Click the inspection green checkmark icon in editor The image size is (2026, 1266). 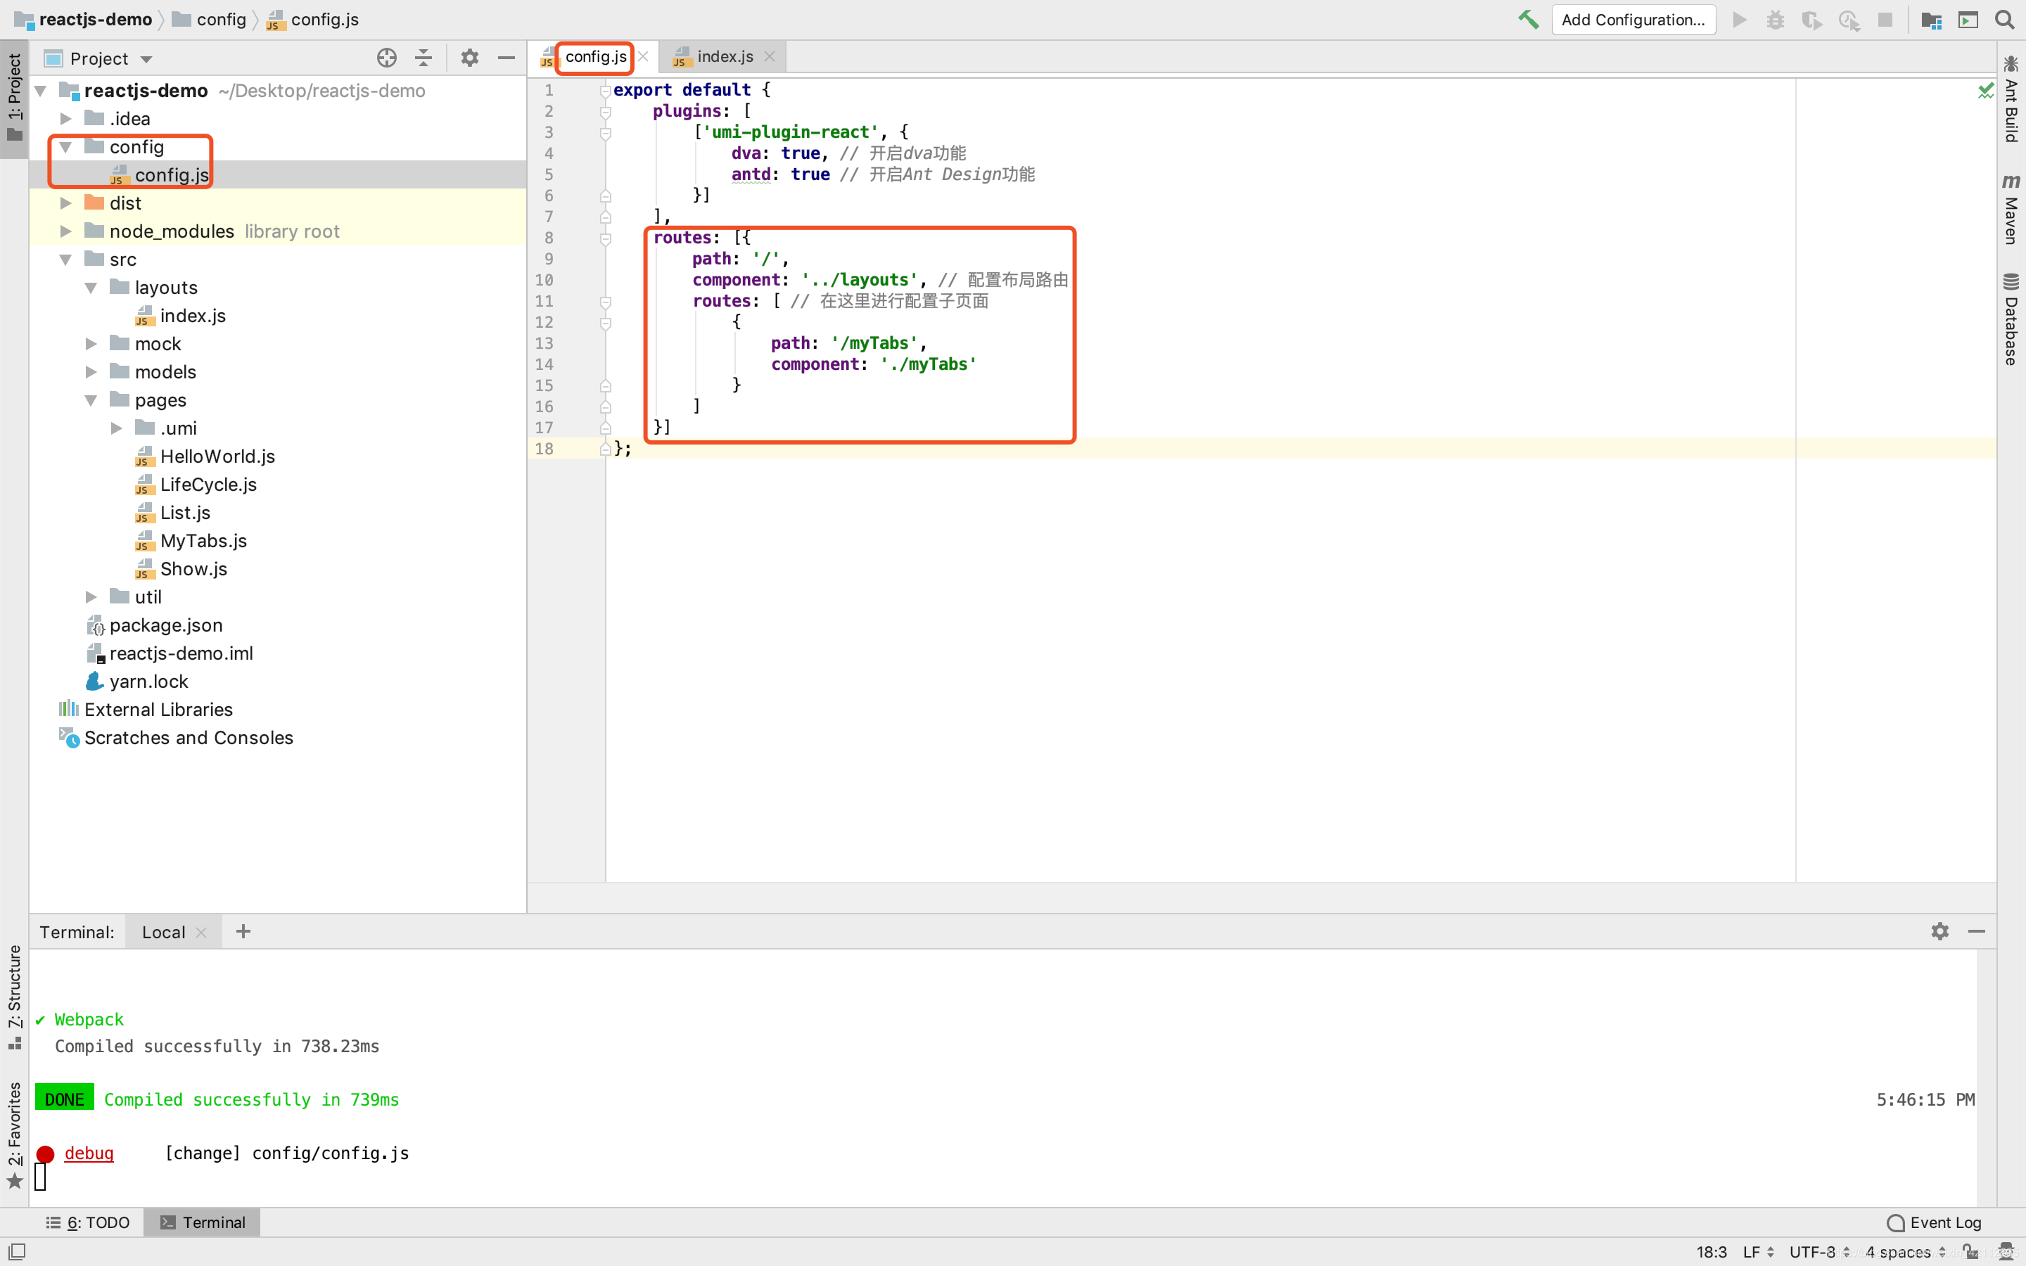pos(1985,89)
